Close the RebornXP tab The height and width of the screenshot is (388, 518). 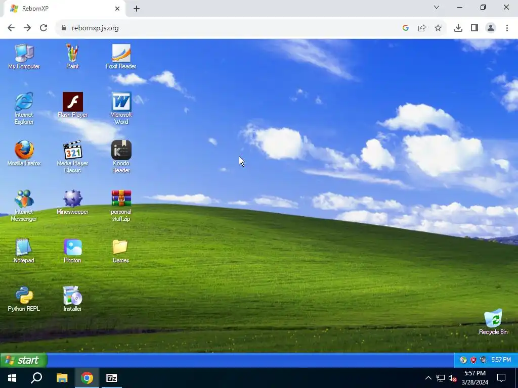[x=117, y=9]
